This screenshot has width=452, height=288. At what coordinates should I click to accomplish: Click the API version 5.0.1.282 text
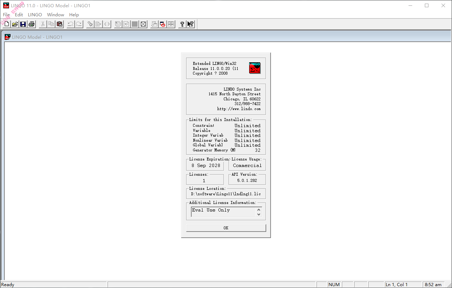pyautogui.click(x=247, y=180)
